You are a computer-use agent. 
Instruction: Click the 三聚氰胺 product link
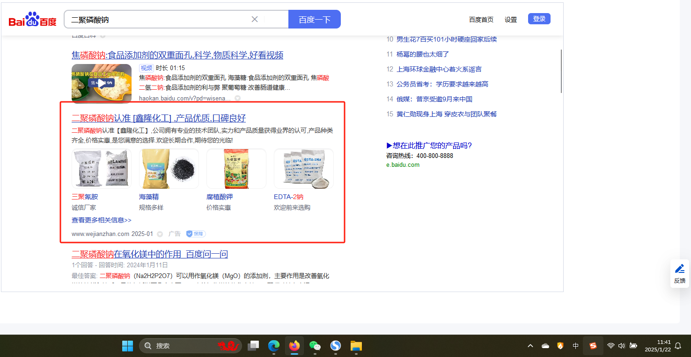[85, 197]
